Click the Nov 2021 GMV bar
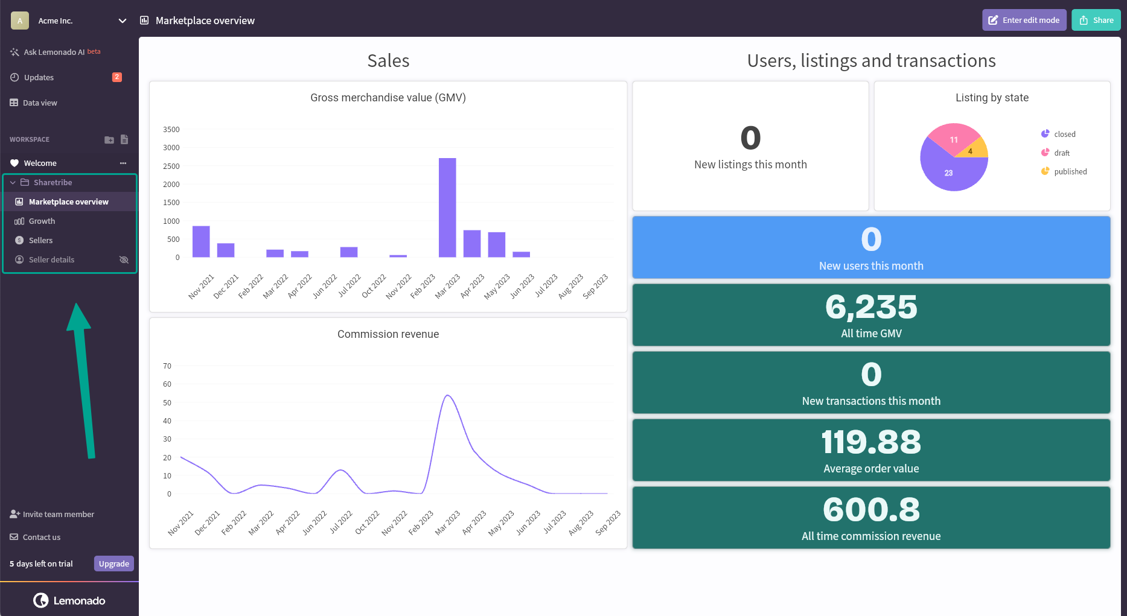 pos(201,241)
